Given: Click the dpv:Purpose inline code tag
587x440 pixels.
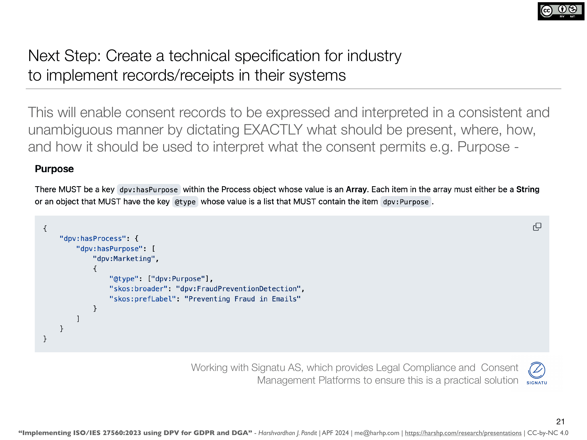Looking at the screenshot, I should click(406, 202).
